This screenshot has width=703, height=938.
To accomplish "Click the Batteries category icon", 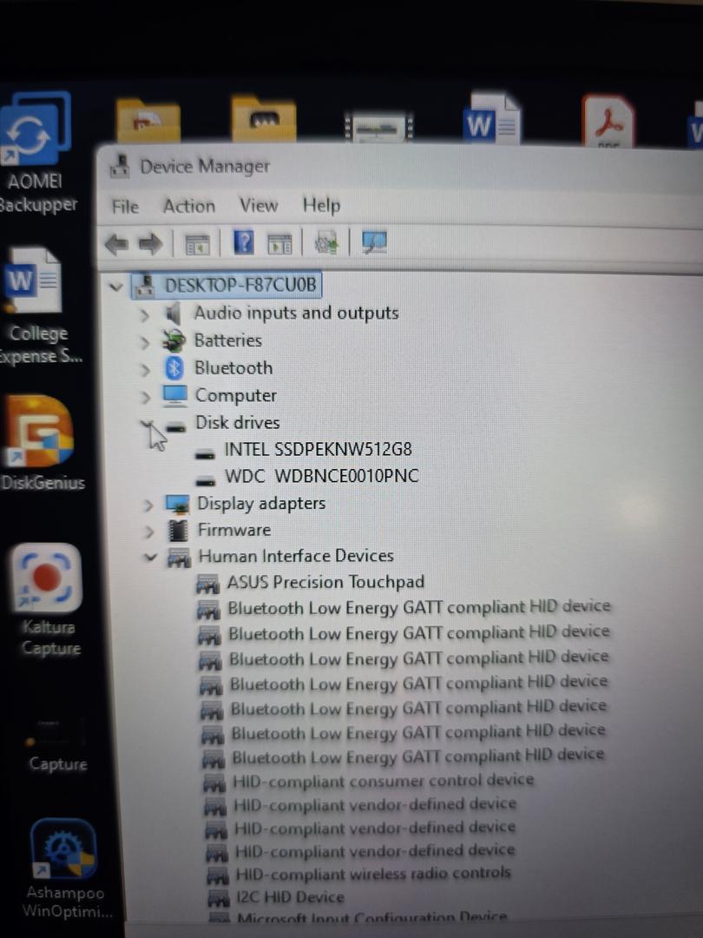I will tap(174, 340).
